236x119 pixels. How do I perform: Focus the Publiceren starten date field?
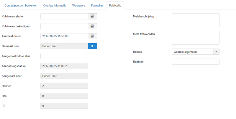click(64, 16)
